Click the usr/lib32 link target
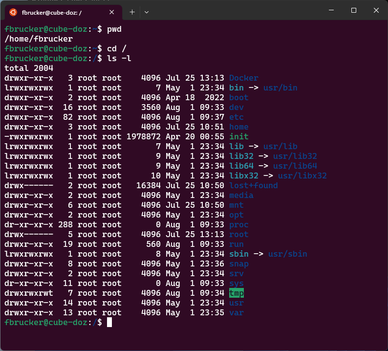Viewport: 388px width, 351px height. 295,156
